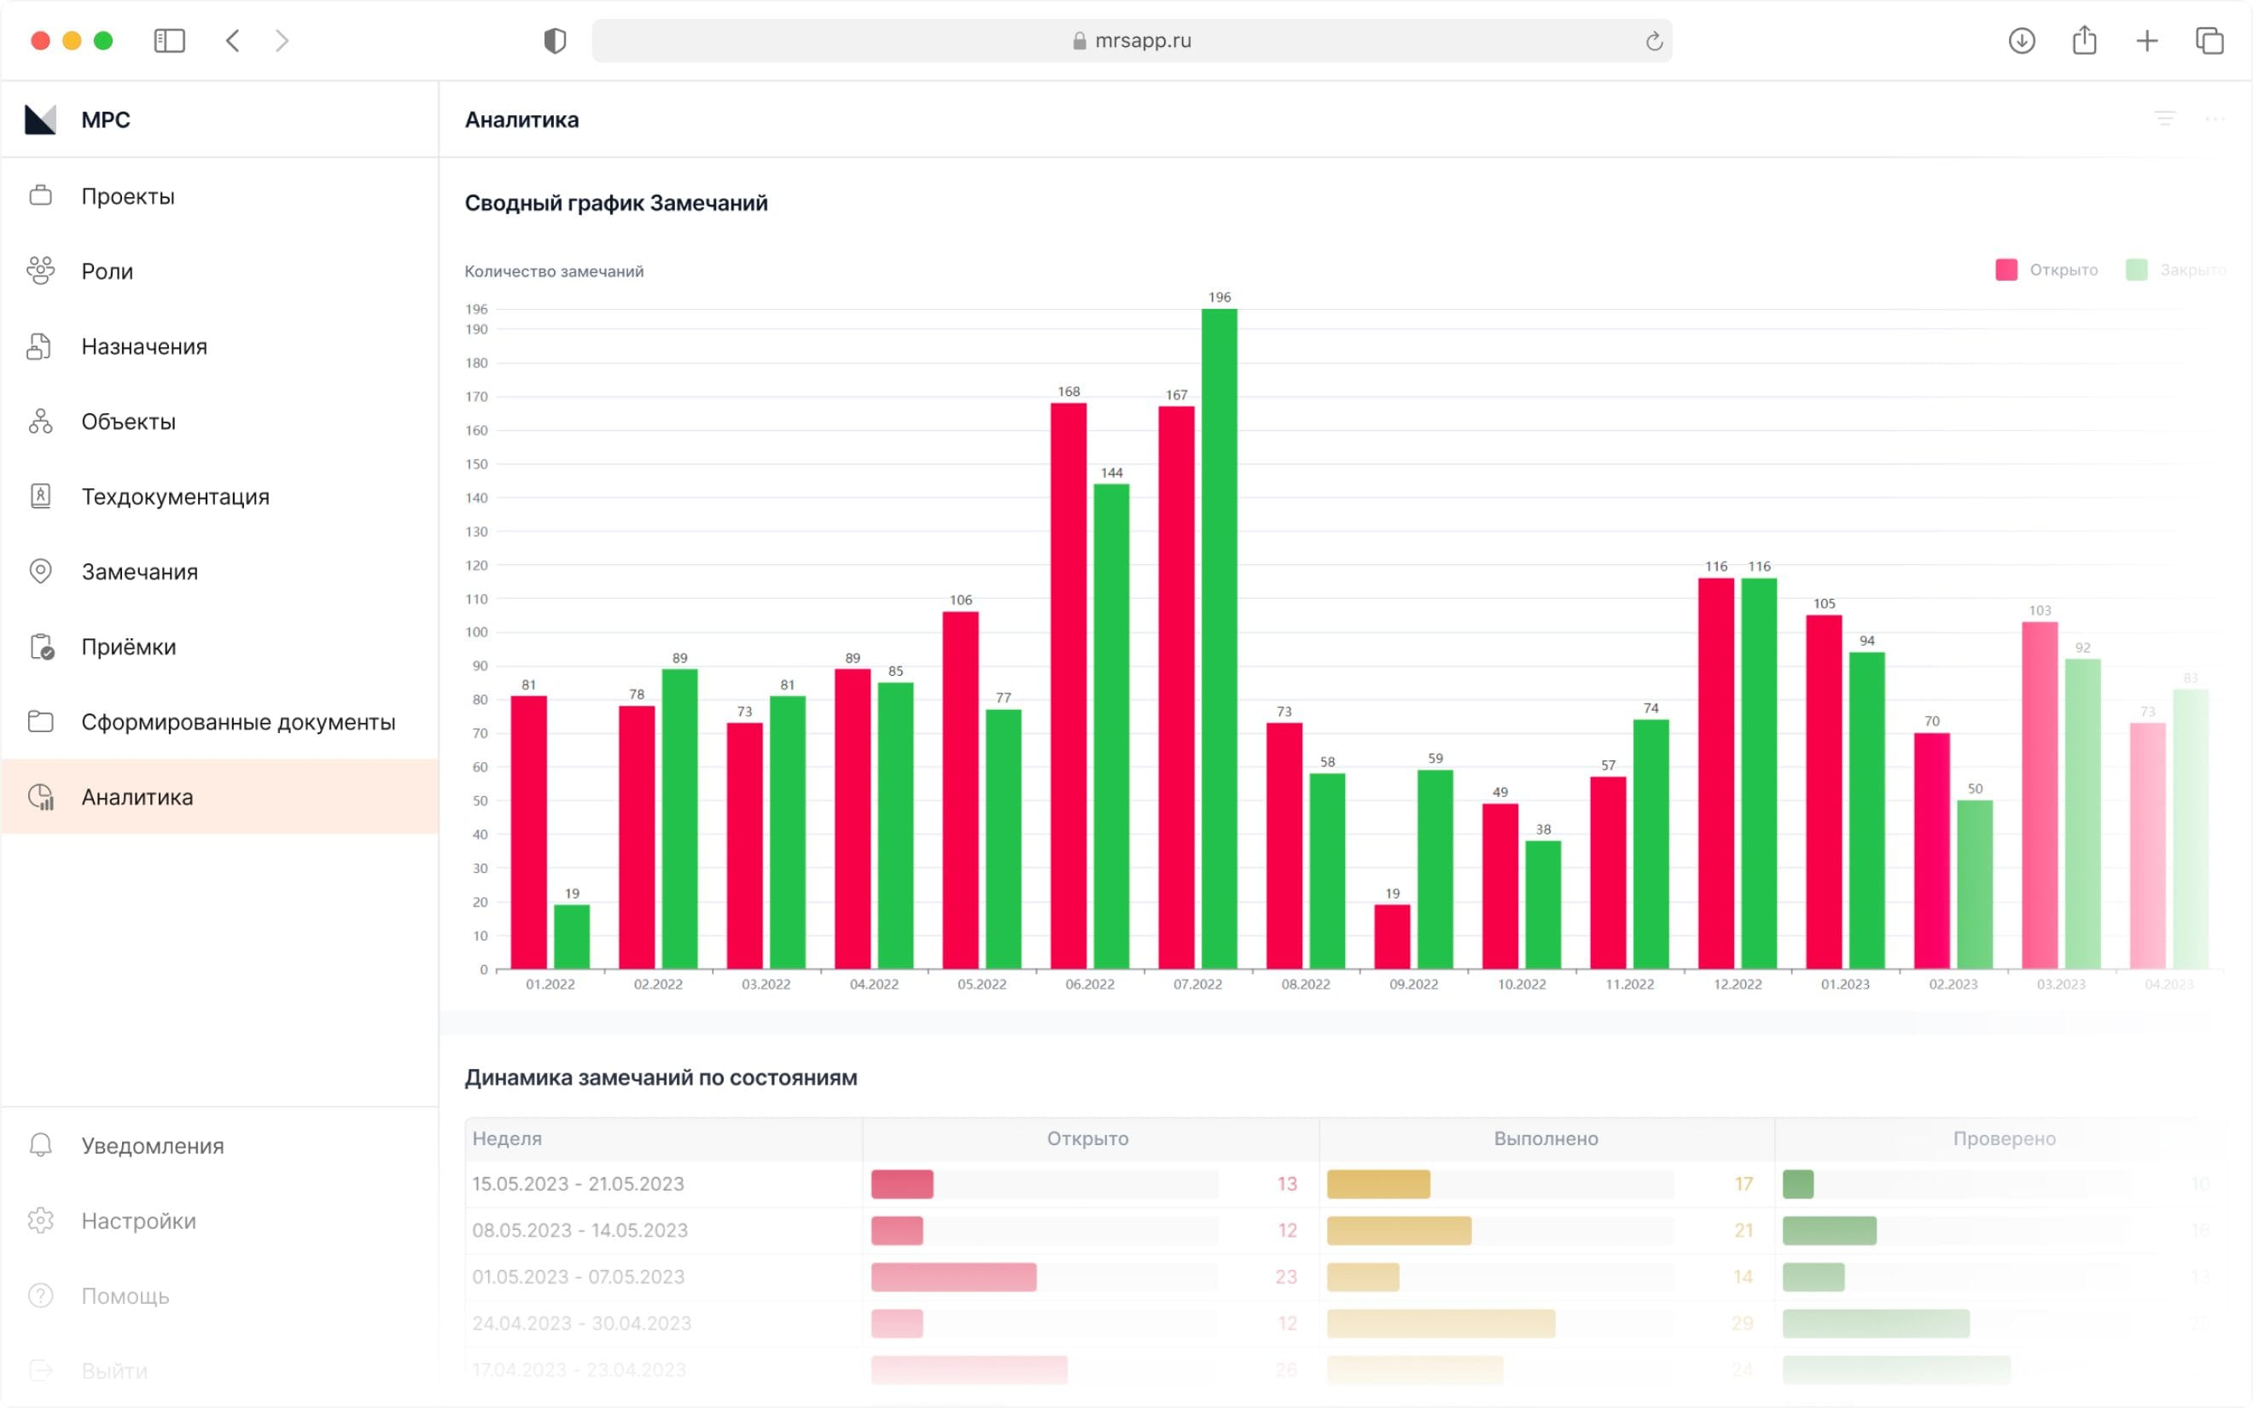Click the Уведомления bell icon
2253x1408 pixels.
pos(40,1144)
